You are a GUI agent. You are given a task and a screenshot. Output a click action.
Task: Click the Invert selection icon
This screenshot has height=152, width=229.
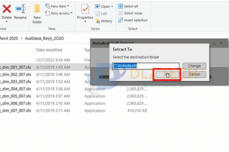coord(121,20)
